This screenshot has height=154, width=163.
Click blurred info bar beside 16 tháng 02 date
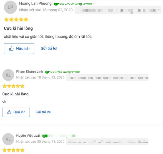coord(118,10)
